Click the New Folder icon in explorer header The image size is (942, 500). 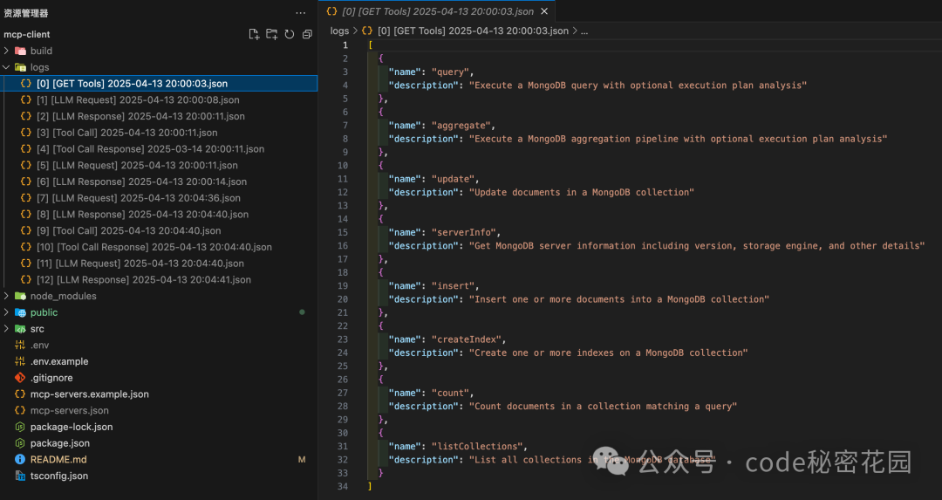pyautogui.click(x=271, y=34)
